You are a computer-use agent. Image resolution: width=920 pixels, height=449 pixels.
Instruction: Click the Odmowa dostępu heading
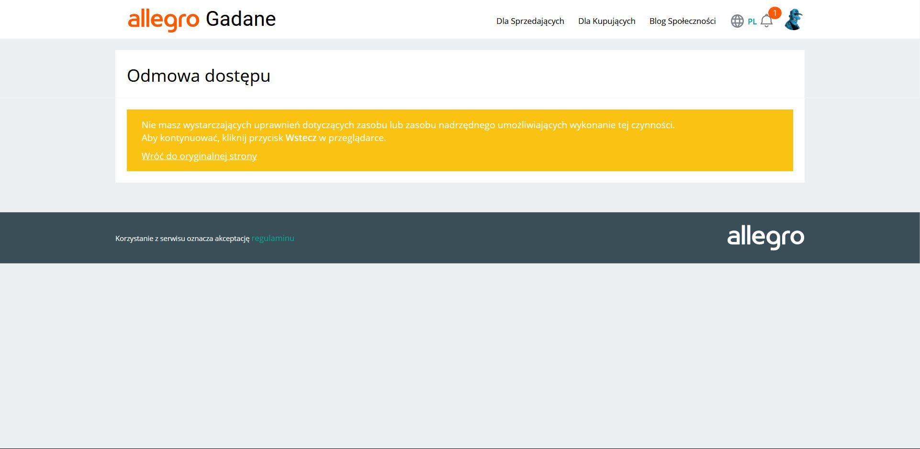click(x=199, y=76)
